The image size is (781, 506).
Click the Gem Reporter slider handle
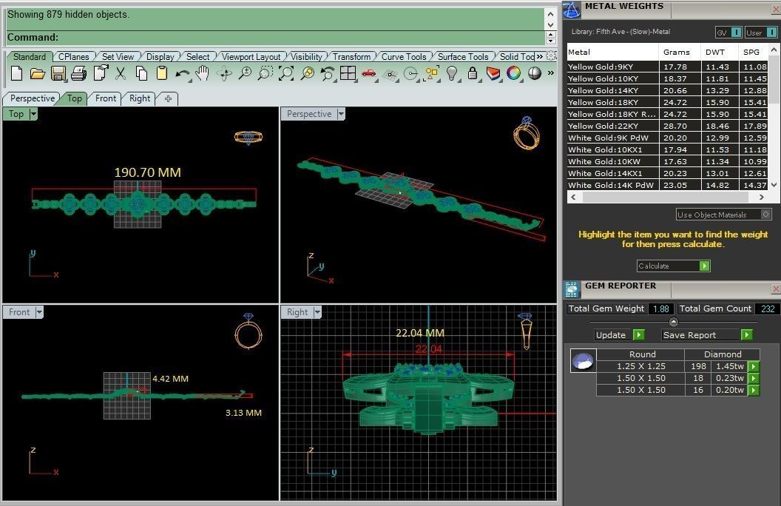[x=674, y=322]
